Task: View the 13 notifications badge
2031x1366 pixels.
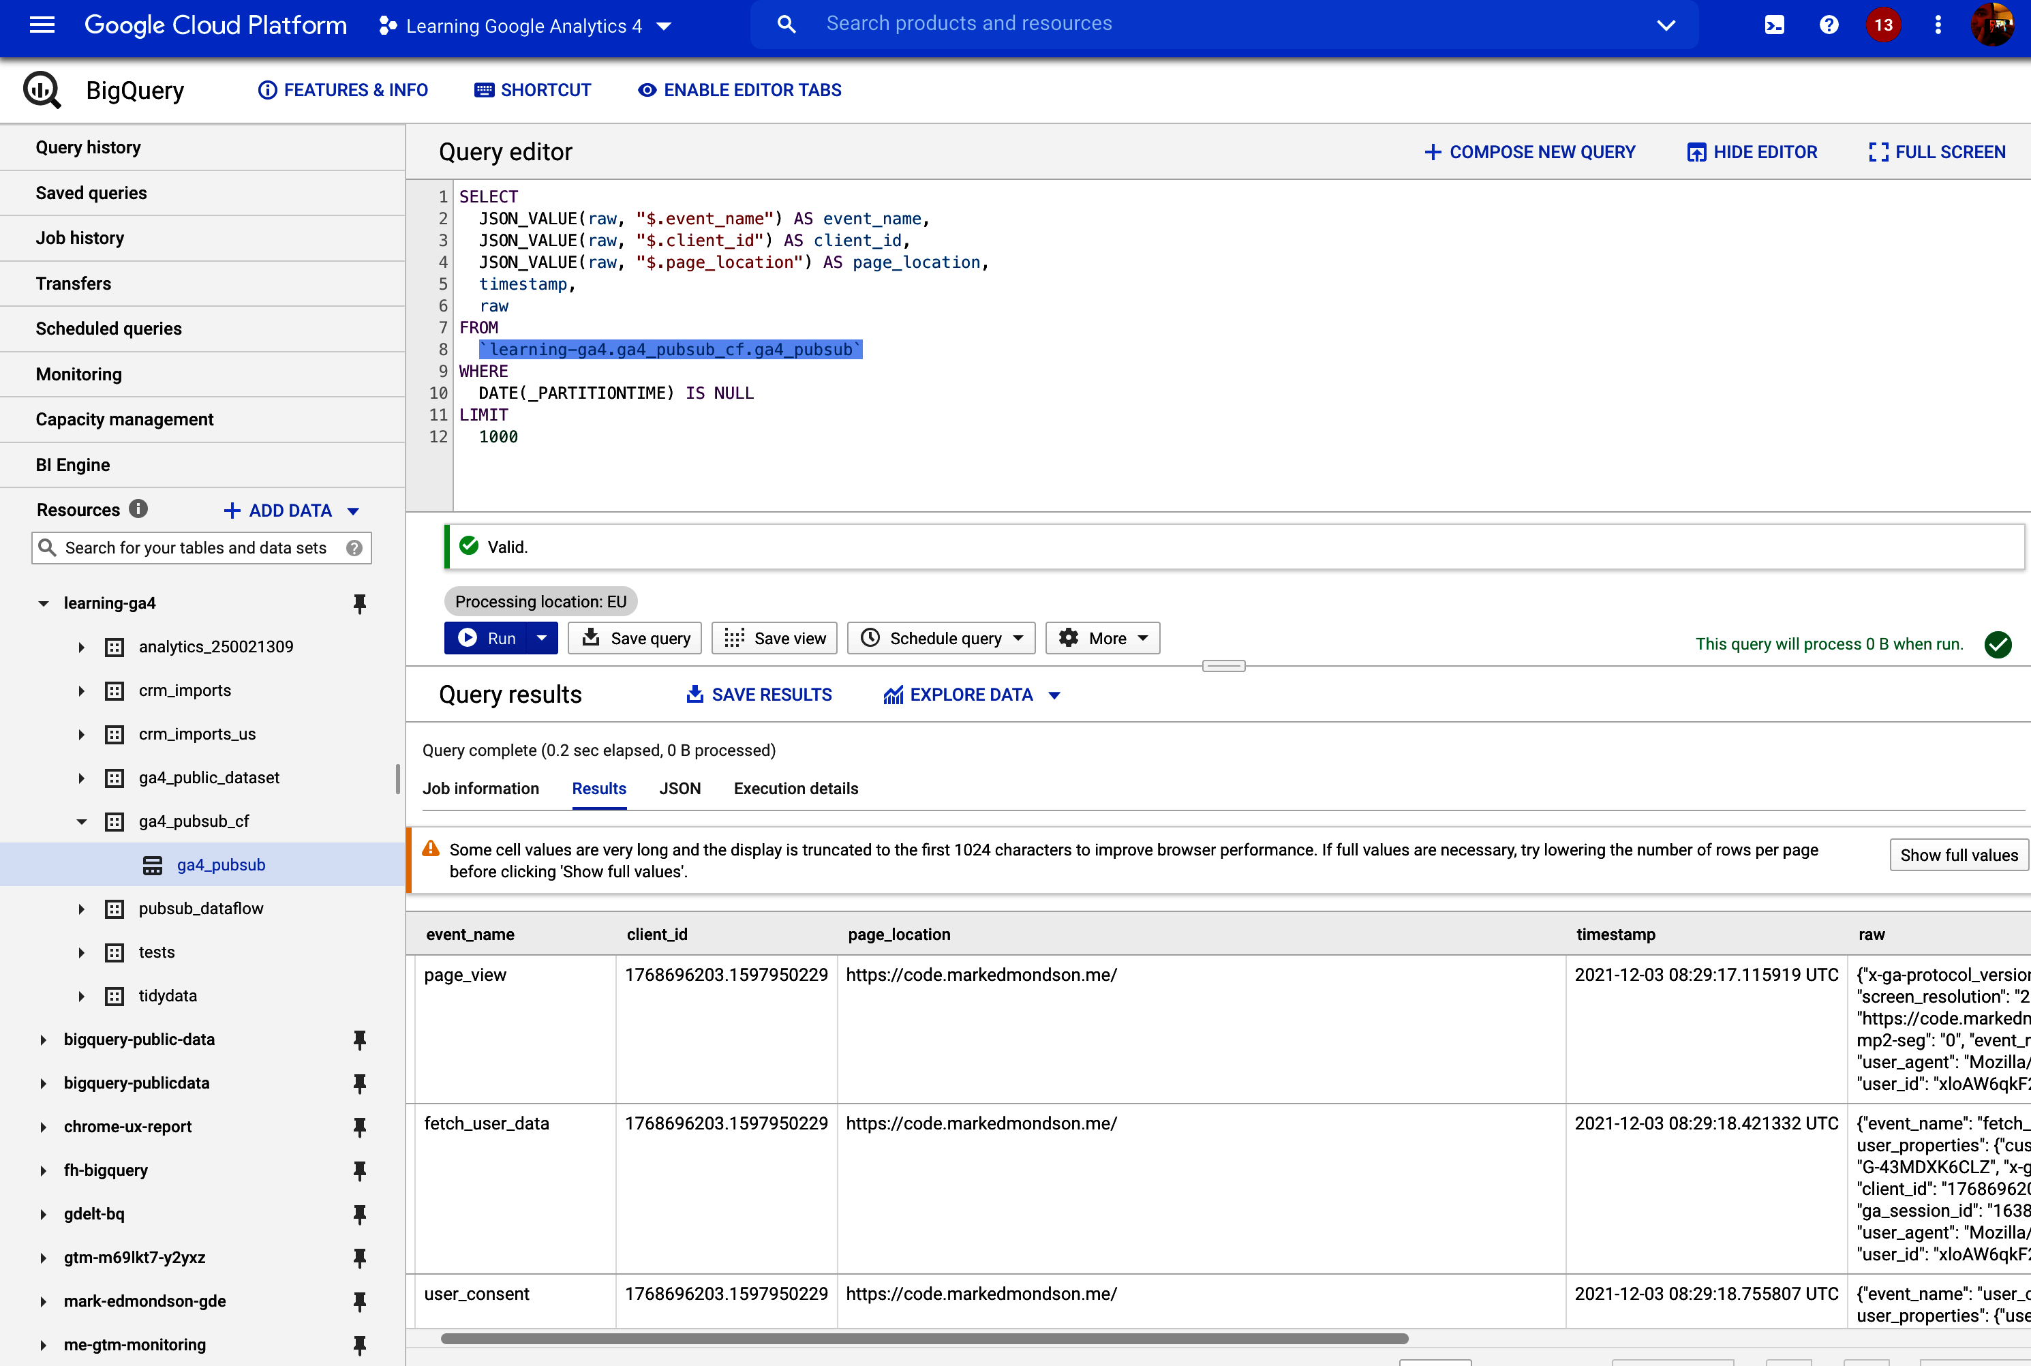Action: coord(1883,25)
